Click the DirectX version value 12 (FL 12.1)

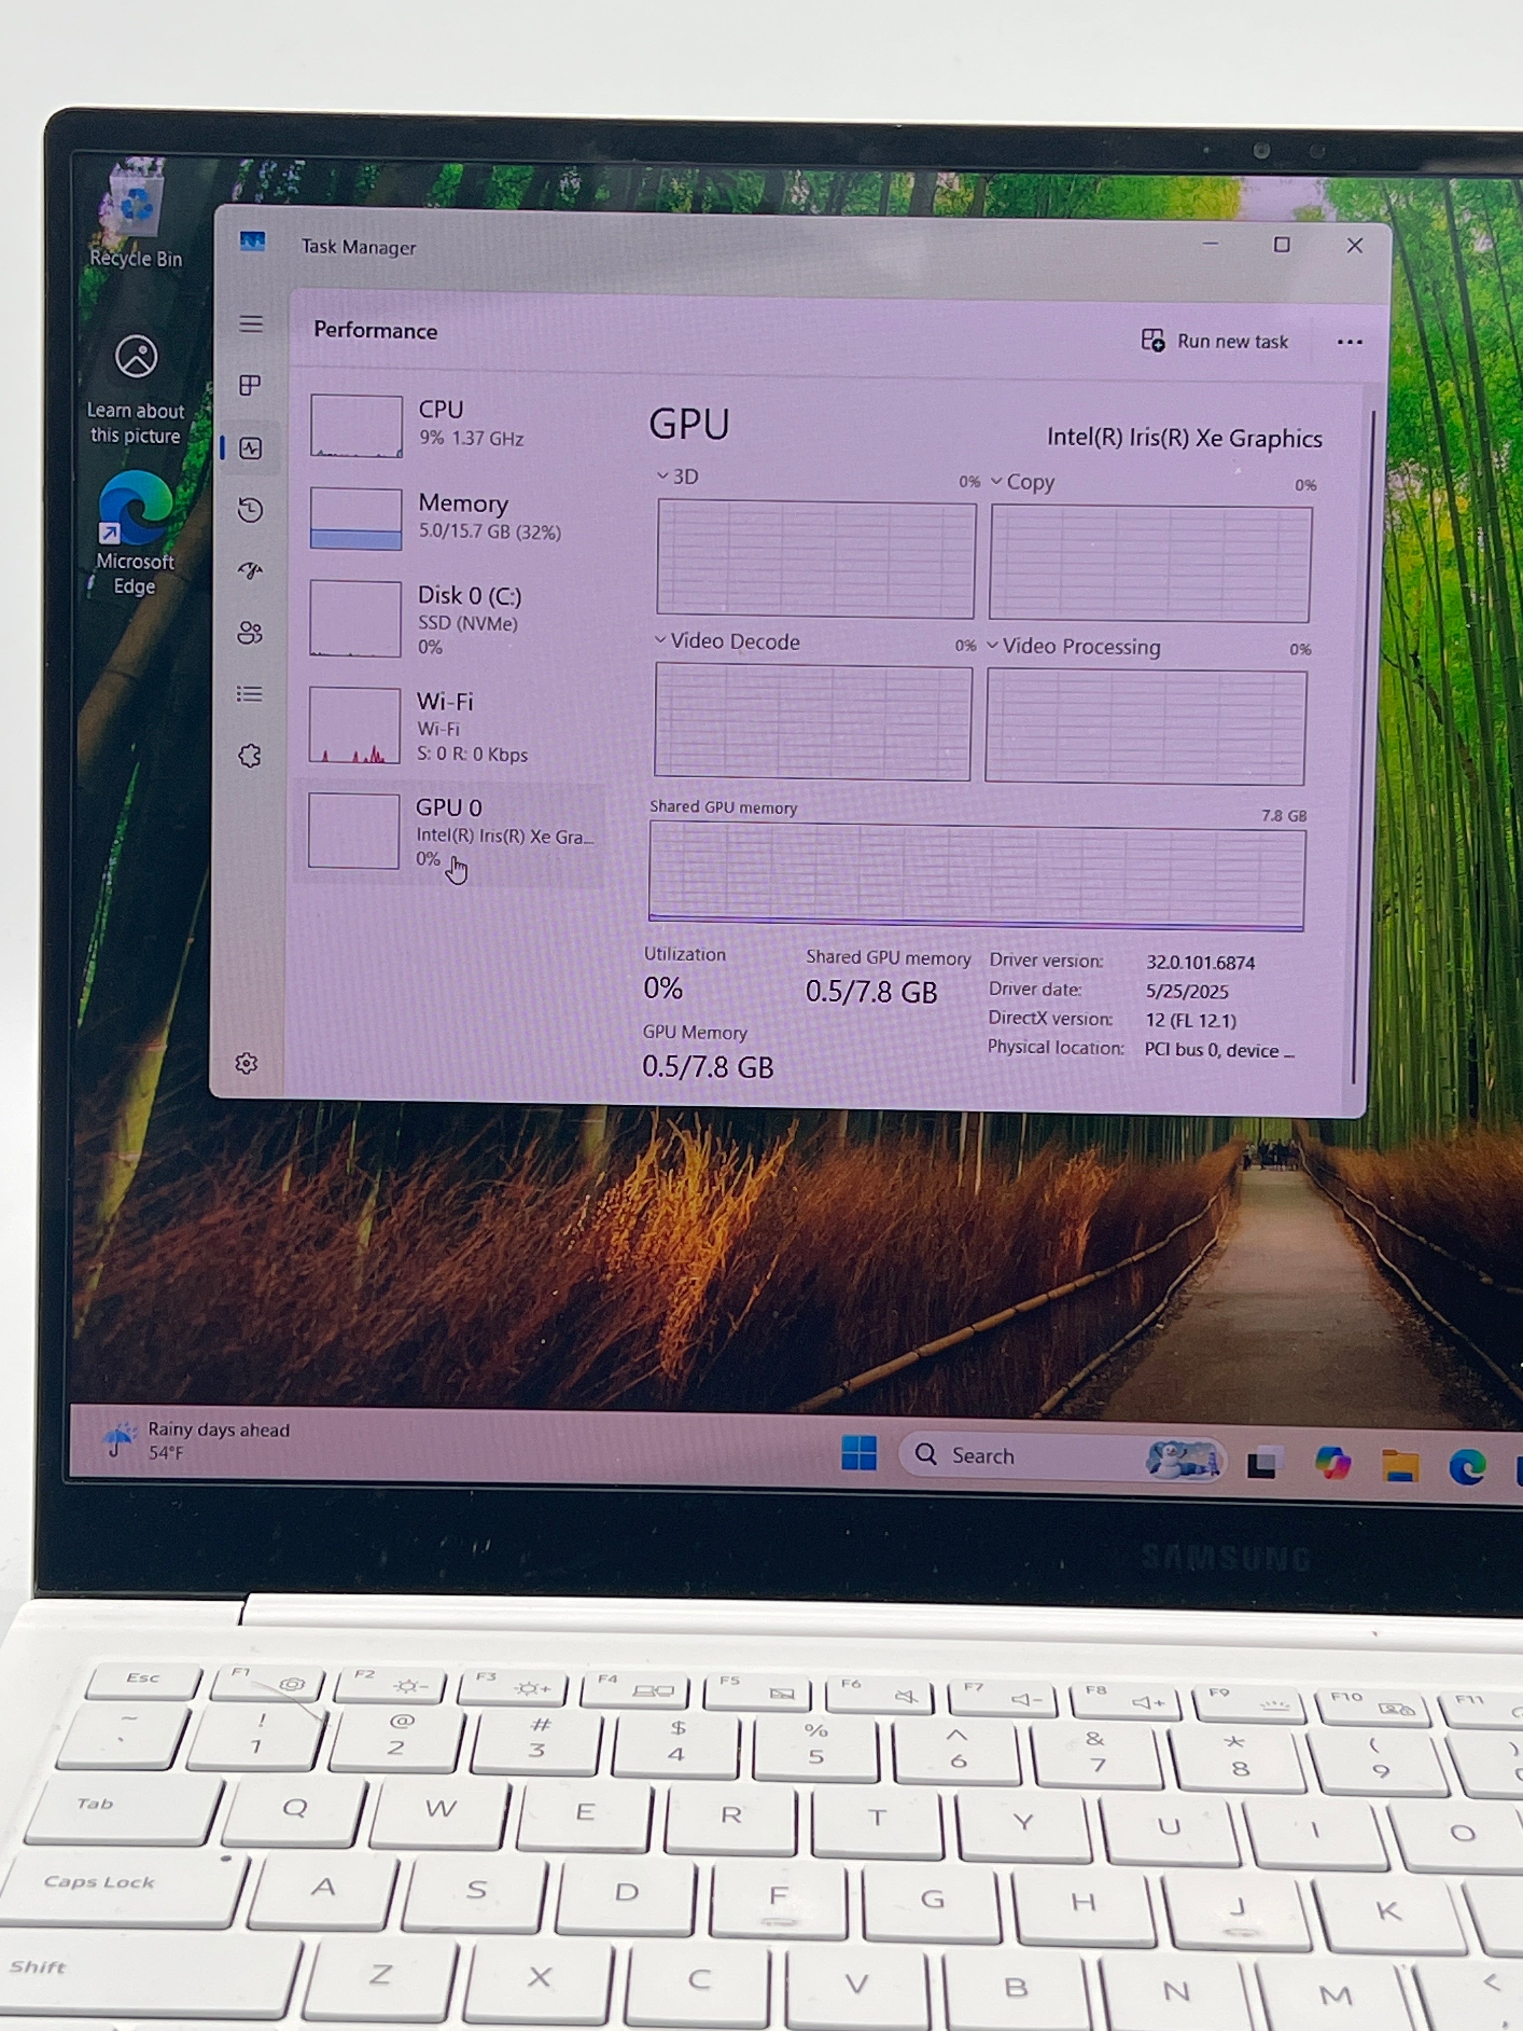pyautogui.click(x=1190, y=1020)
